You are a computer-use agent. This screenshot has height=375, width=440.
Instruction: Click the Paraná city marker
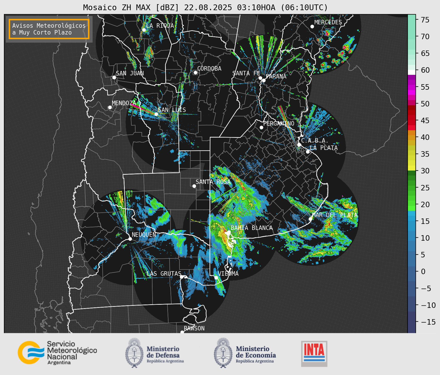[264, 80]
